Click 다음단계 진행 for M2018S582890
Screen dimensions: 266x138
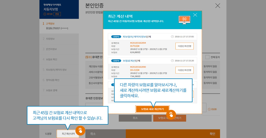[x=185, y=70]
